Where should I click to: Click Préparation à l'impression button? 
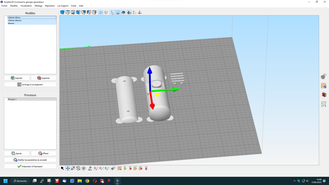(30, 166)
